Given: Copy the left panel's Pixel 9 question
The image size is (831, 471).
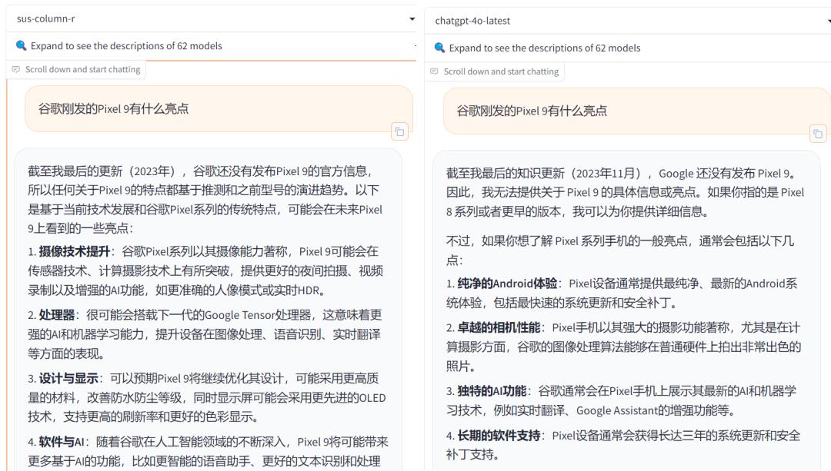Looking at the screenshot, I should pyautogui.click(x=399, y=131).
